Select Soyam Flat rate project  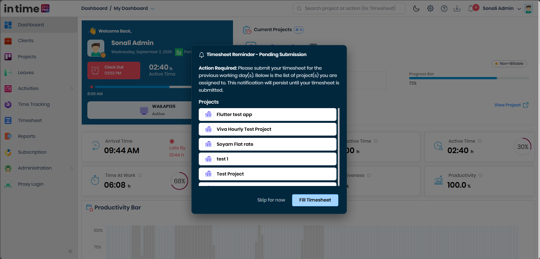click(267, 144)
